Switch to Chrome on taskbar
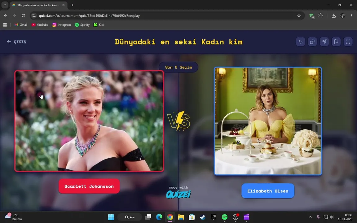 tap(170, 217)
